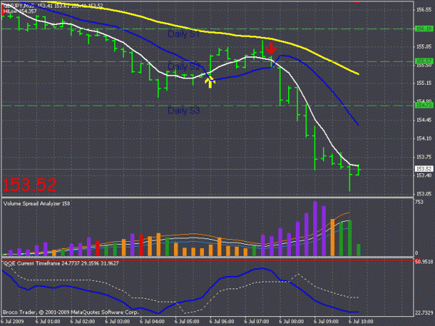Click the Broco Trader MetaQuotes copyright text
Screen dimensions: 435x326
point(71,312)
